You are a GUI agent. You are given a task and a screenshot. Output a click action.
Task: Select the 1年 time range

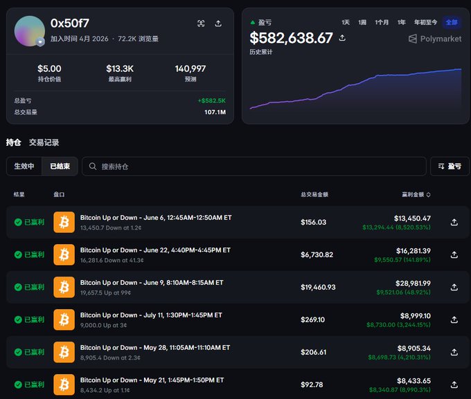coord(401,22)
